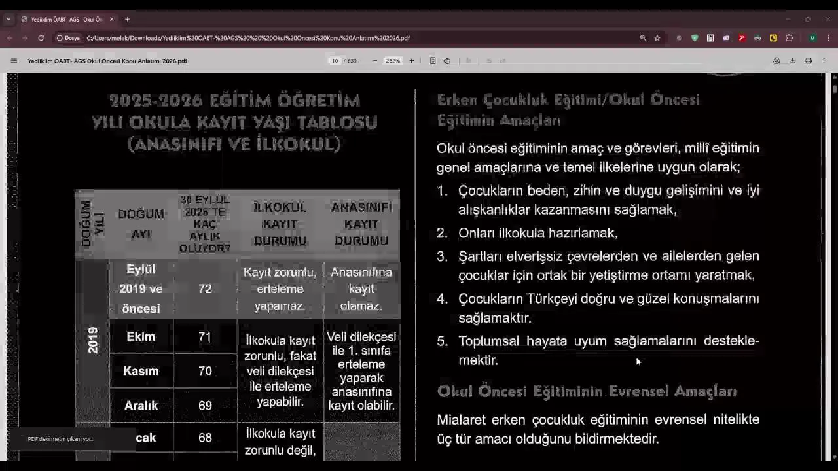Click the DOĞUM AYI column header

coord(141,224)
